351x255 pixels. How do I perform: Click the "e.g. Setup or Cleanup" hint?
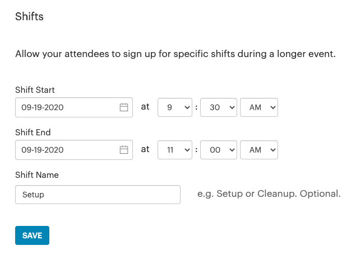pyautogui.click(x=269, y=194)
